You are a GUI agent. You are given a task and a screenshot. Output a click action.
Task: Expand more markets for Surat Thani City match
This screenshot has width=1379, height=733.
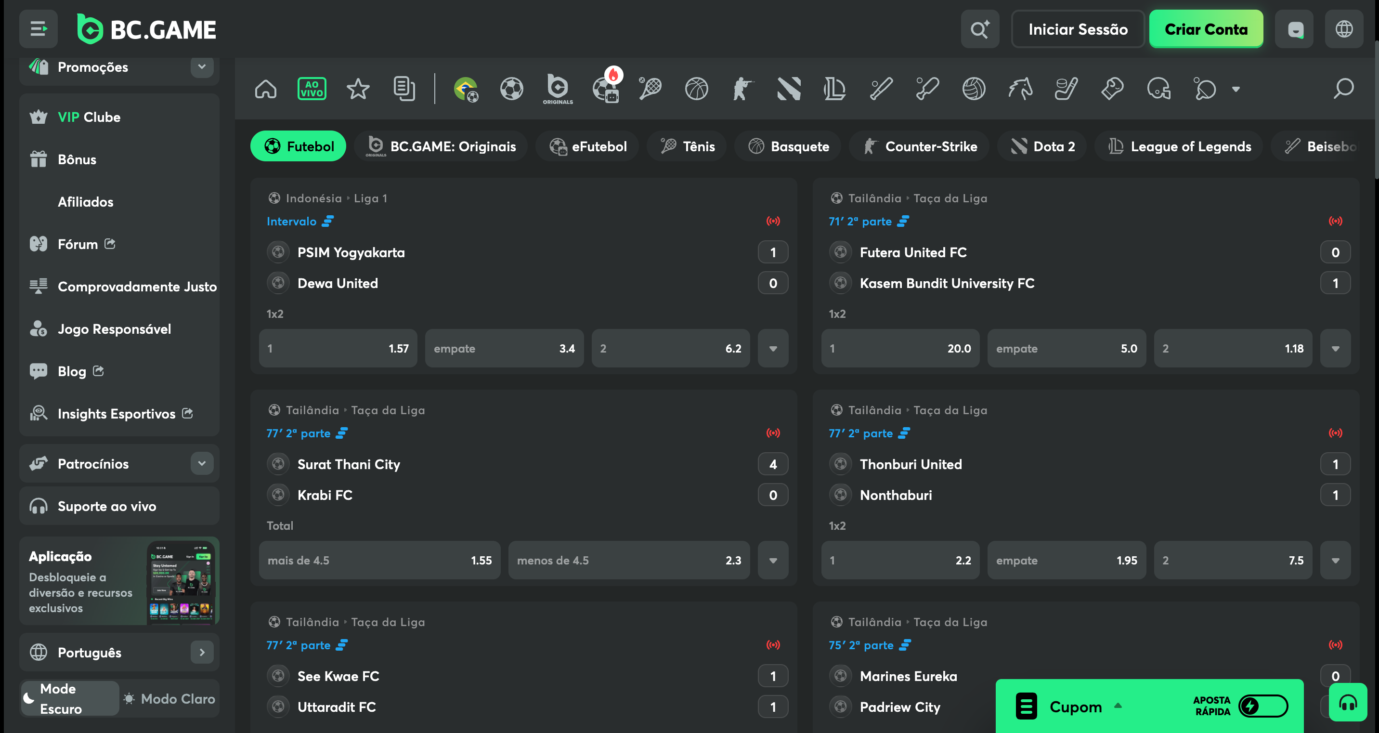[773, 561]
